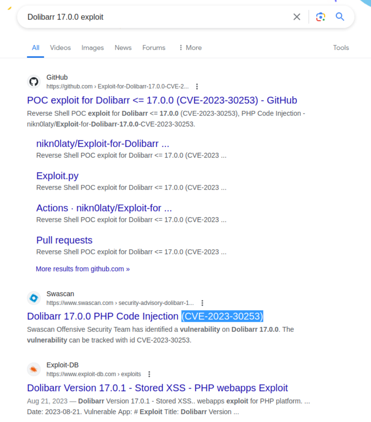Open the Exploit.py sitelink

pyautogui.click(x=57, y=176)
